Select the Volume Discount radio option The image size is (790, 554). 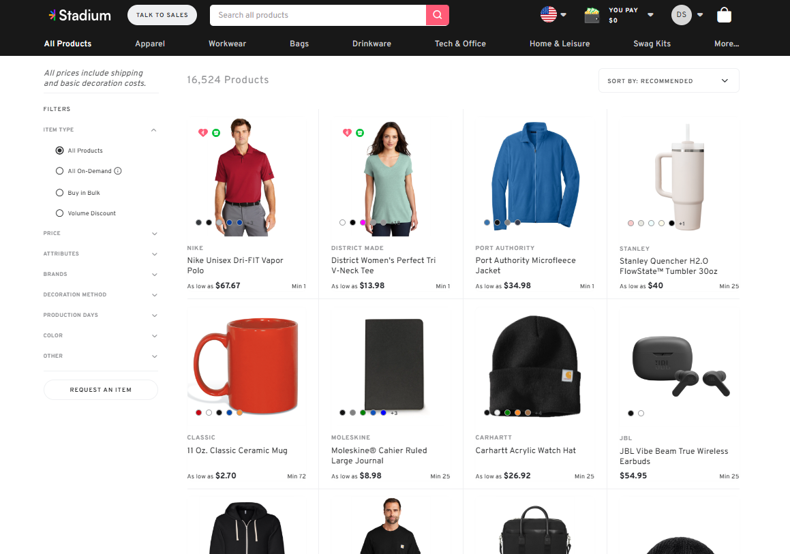[x=59, y=213]
